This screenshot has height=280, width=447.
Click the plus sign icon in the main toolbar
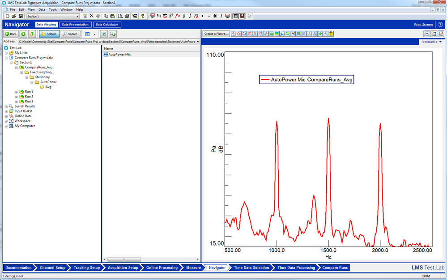tap(203, 16)
